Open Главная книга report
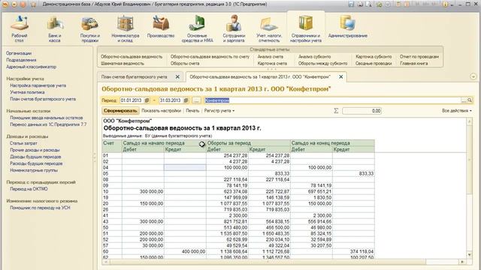Image resolution: width=481 pixels, height=270 pixels. [413, 63]
